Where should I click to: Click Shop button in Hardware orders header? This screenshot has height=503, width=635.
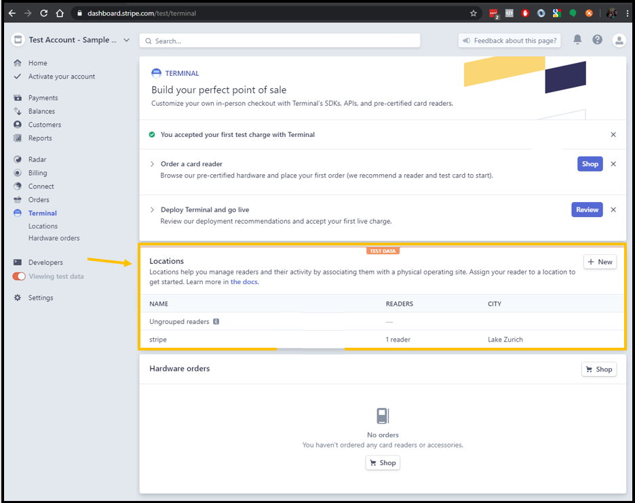click(599, 369)
